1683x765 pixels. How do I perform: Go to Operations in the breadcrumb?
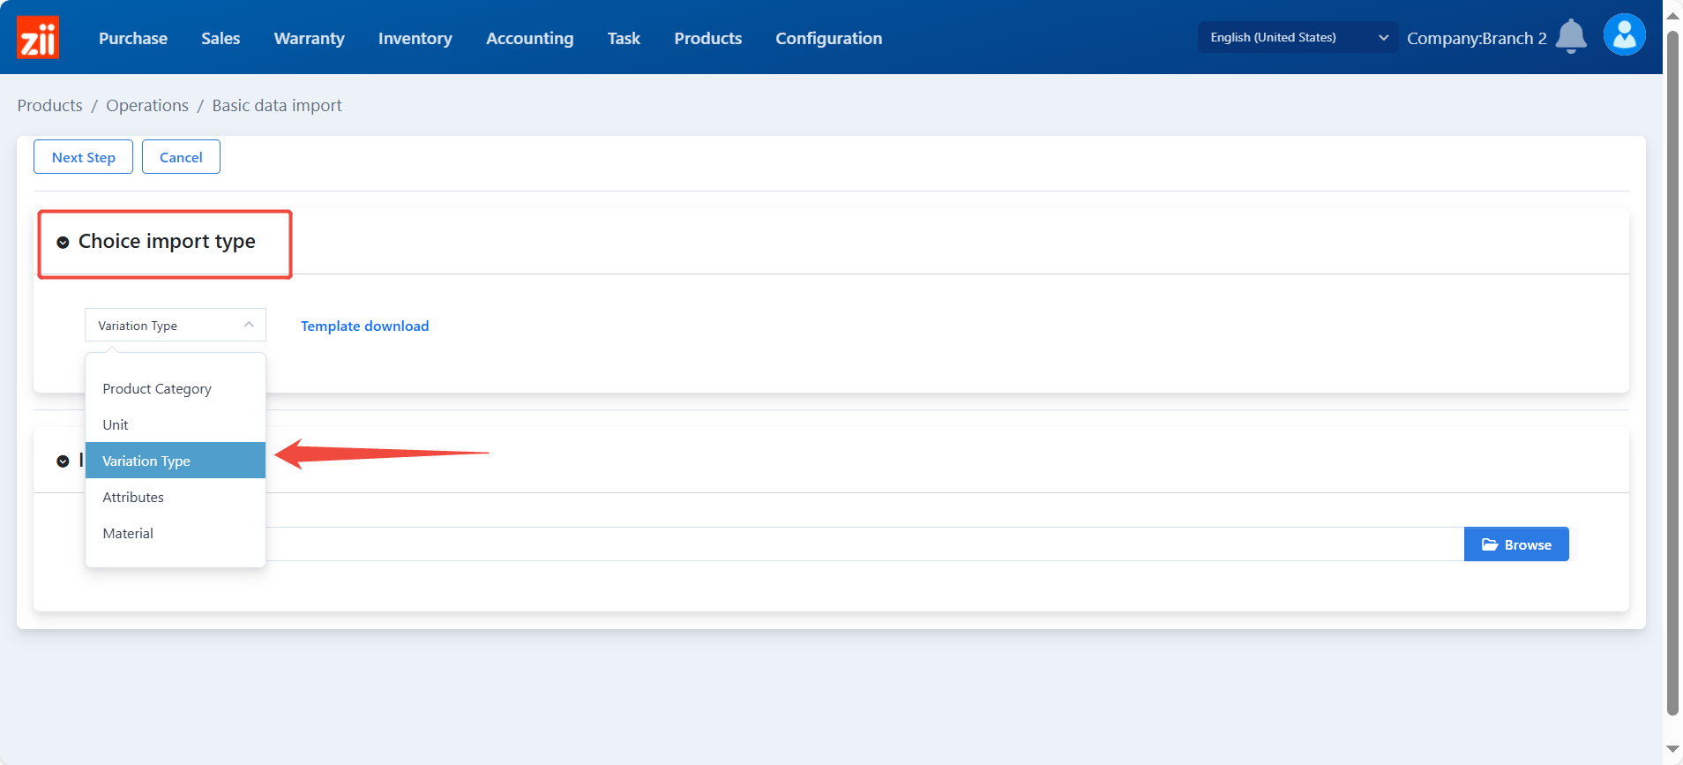(x=147, y=105)
